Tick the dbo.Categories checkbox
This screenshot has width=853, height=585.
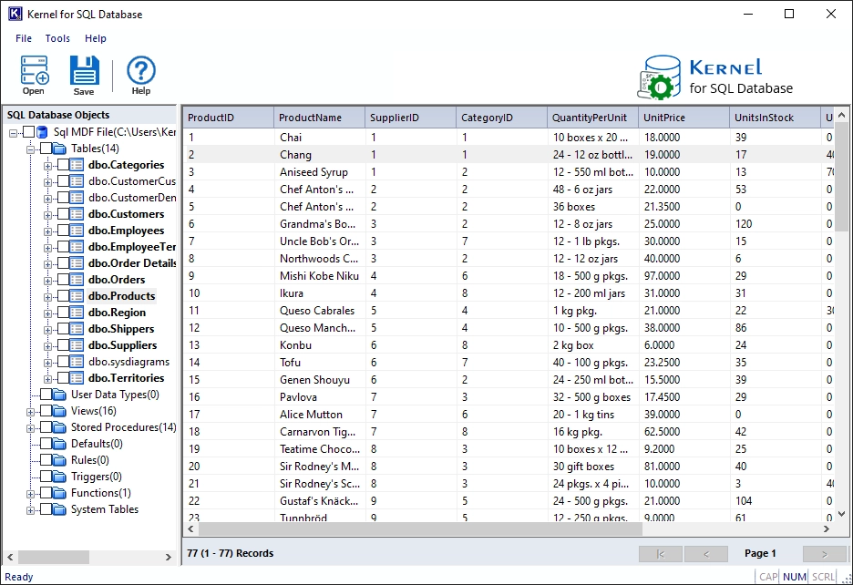64,165
